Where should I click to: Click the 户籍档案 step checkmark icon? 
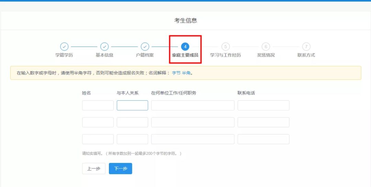[x=145, y=47]
